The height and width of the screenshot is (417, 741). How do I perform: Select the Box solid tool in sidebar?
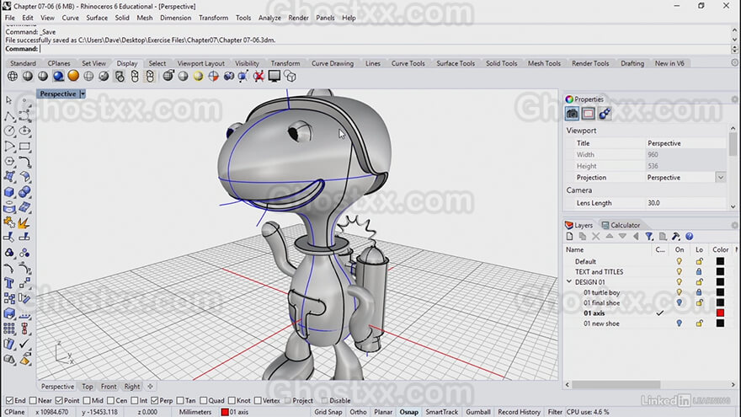(x=9, y=192)
